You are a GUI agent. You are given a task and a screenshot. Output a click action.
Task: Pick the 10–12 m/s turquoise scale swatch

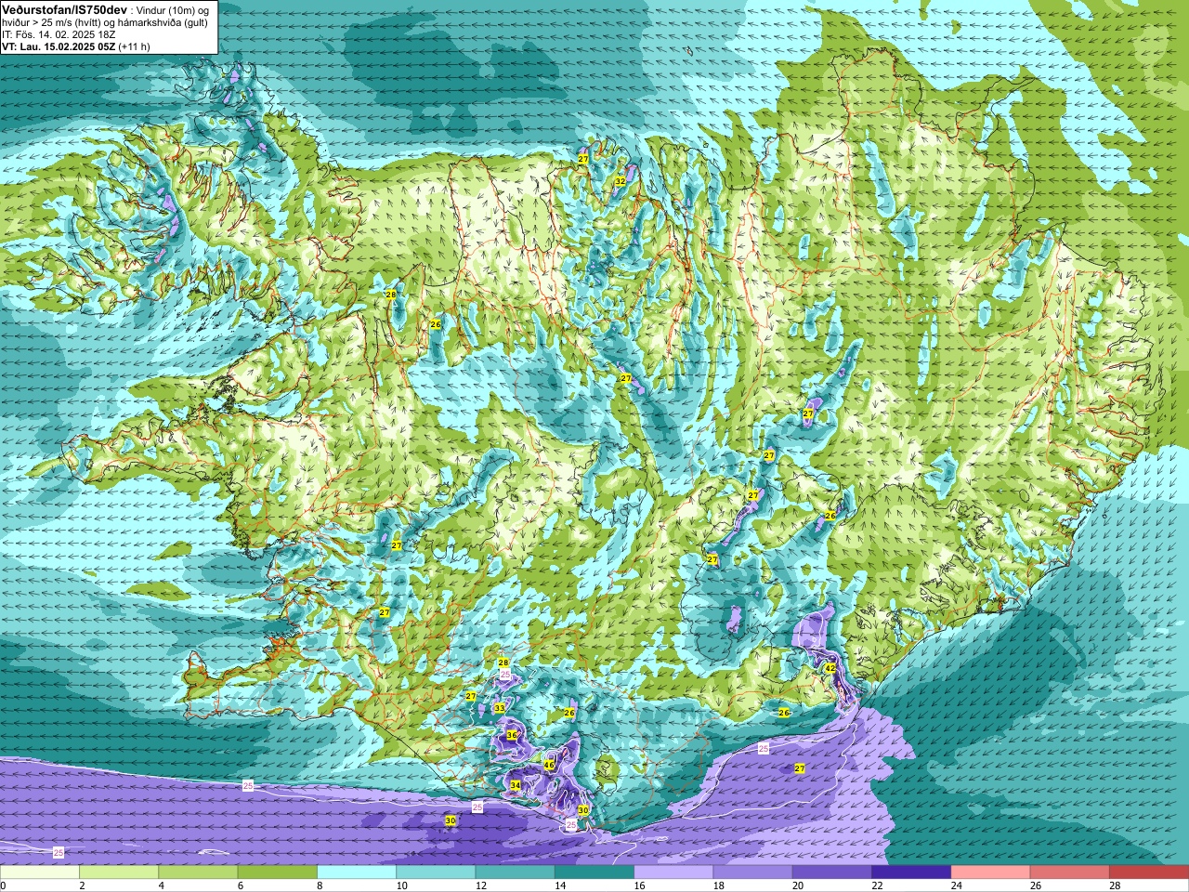pyautogui.click(x=436, y=872)
